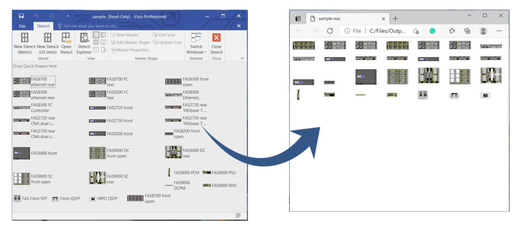Open a new browser tab
This screenshot has width=522, height=233.
396,18
